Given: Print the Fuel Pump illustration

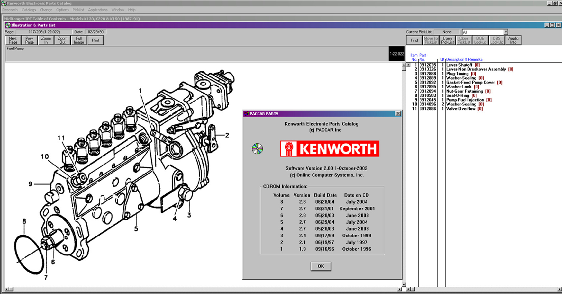Looking at the screenshot, I should tap(95, 40).
